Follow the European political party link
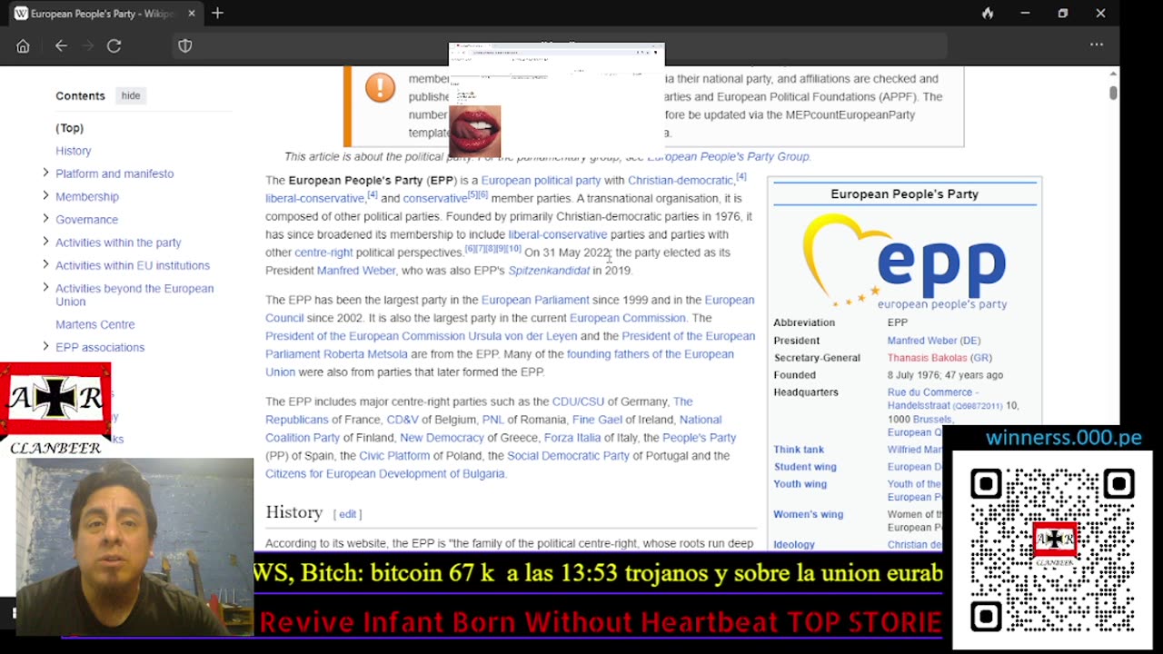 [x=541, y=180]
